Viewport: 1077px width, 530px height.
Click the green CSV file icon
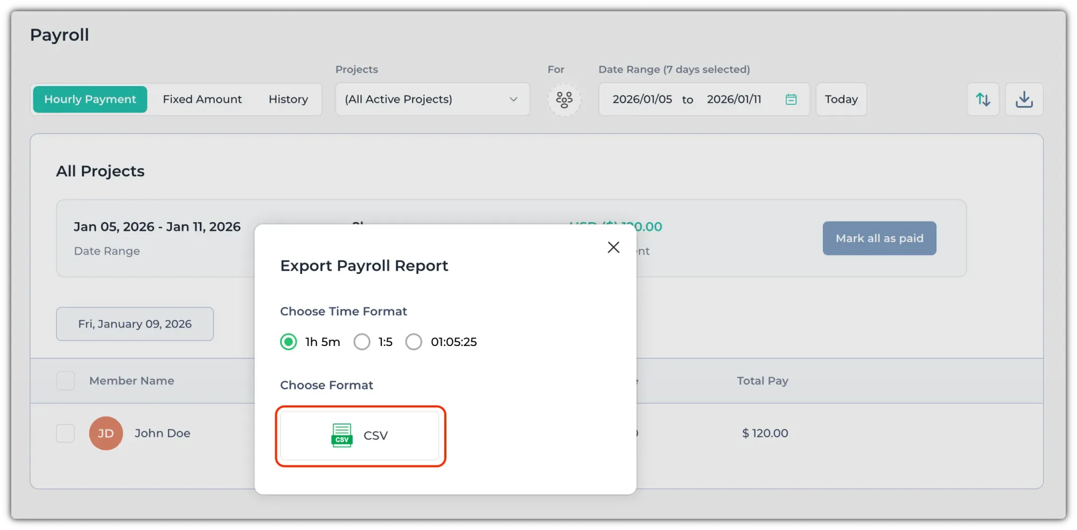(x=341, y=435)
